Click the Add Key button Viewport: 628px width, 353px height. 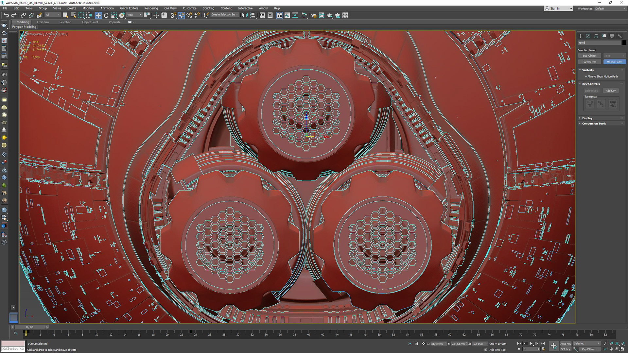(x=610, y=91)
